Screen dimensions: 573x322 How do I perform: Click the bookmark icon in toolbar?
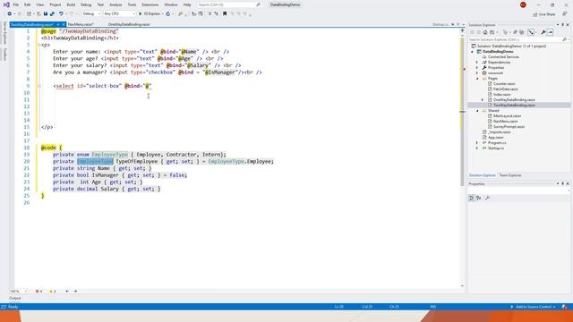[x=225, y=14]
